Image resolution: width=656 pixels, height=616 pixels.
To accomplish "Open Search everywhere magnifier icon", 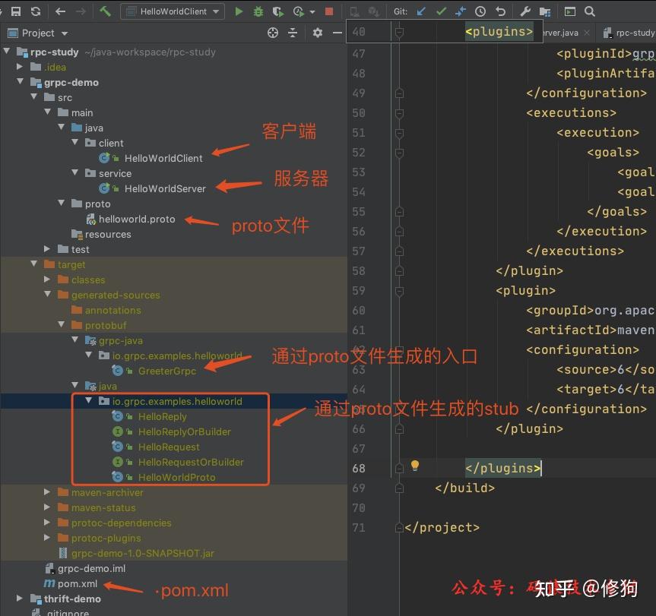I will click(x=590, y=11).
